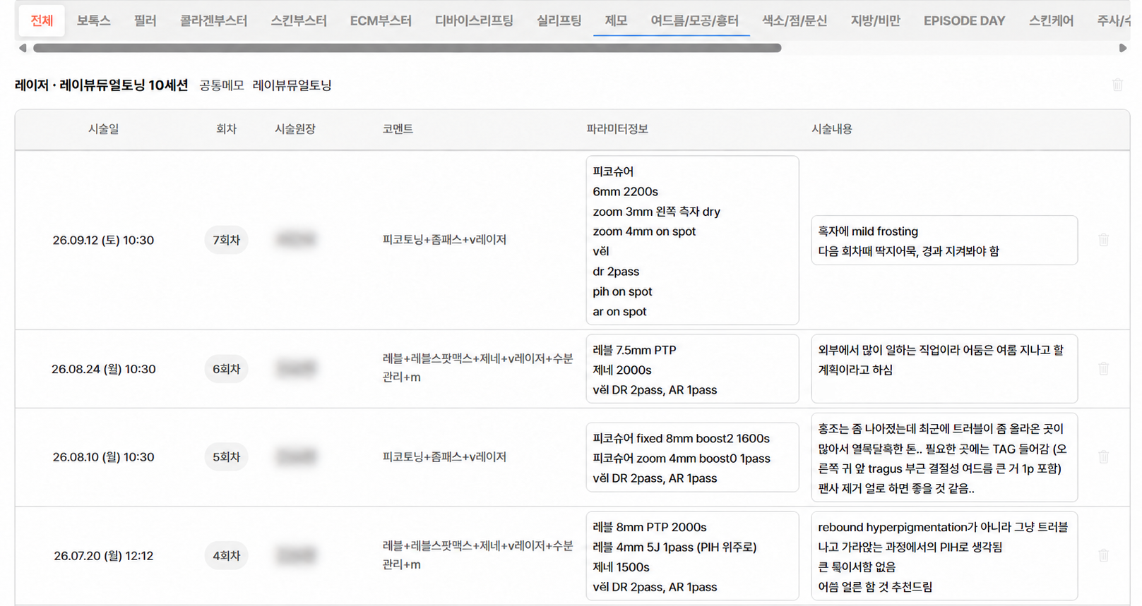Click the 파라미터정보 column header
Image resolution: width=1142 pixels, height=606 pixels.
(617, 129)
